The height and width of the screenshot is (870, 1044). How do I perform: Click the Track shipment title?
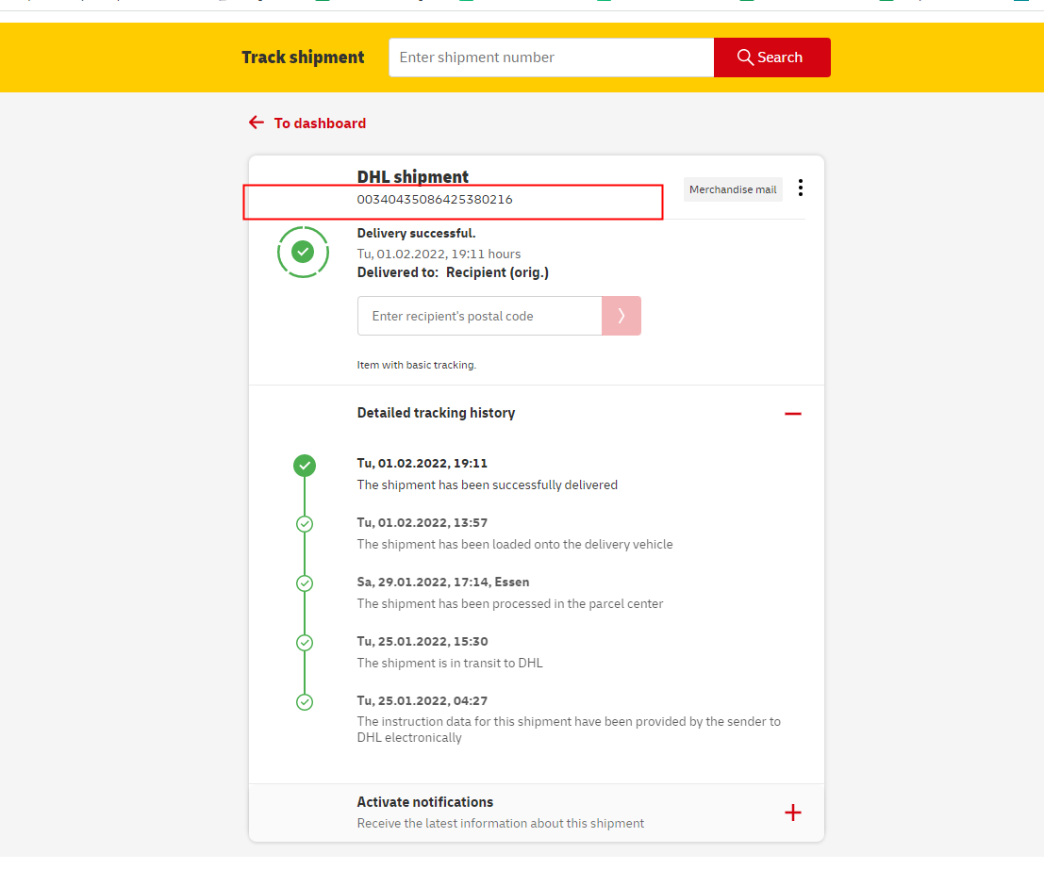click(x=303, y=57)
